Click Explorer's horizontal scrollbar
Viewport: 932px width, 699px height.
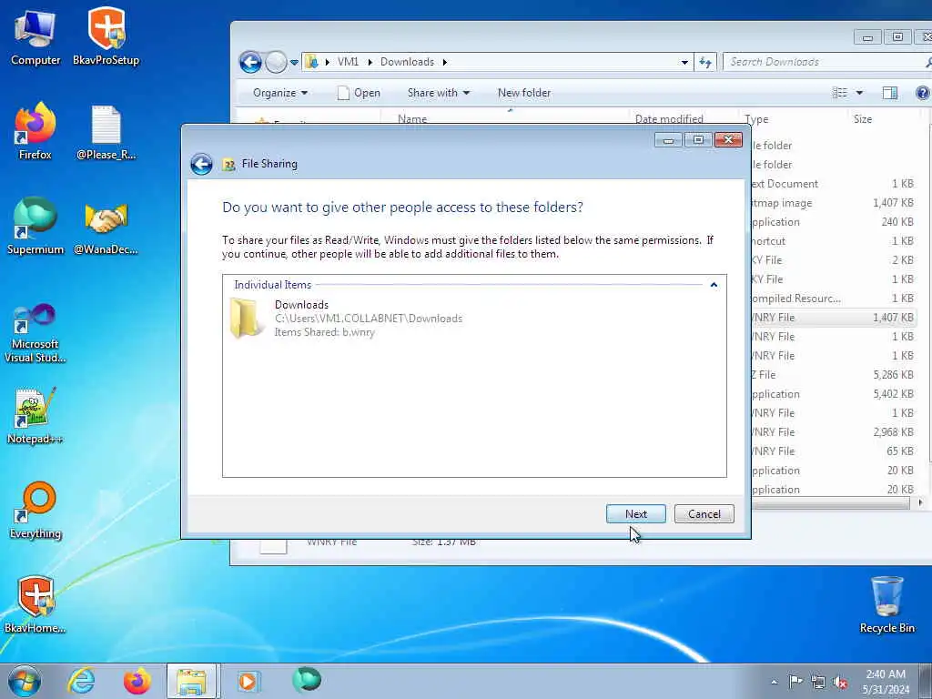tap(830, 502)
